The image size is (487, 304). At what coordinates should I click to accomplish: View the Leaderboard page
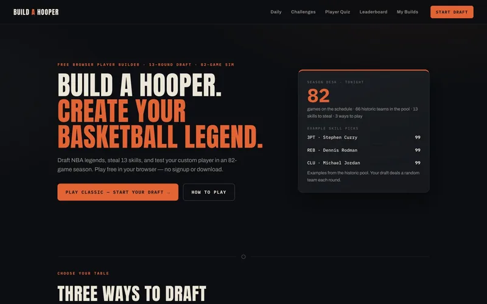(x=373, y=12)
